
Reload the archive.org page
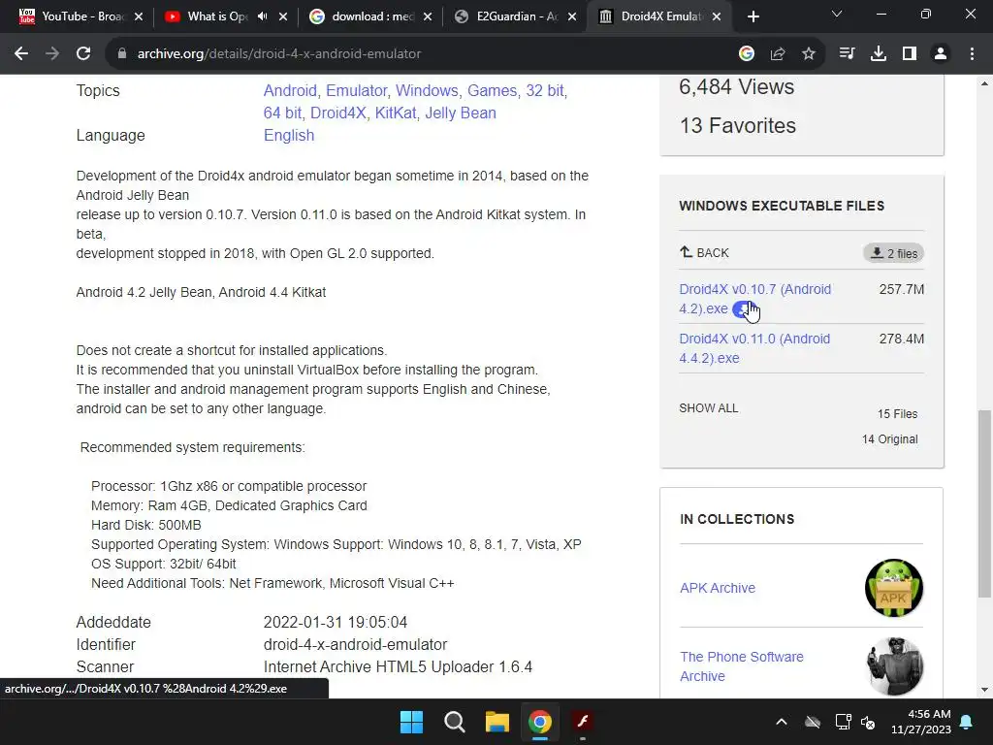coord(83,54)
